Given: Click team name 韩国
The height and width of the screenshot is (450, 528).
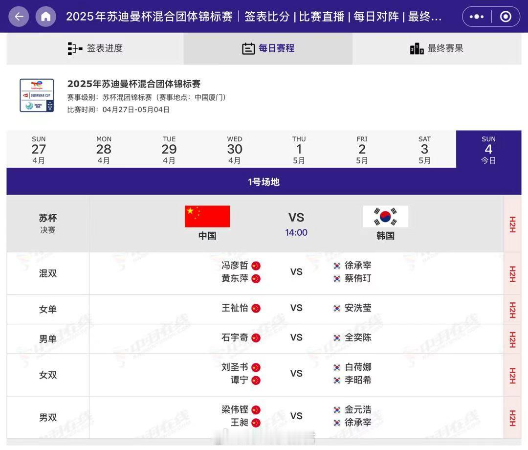Looking at the screenshot, I should [386, 236].
